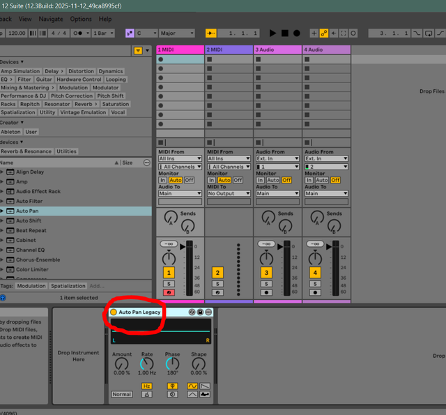Select the 3 Audio track header

point(277,50)
